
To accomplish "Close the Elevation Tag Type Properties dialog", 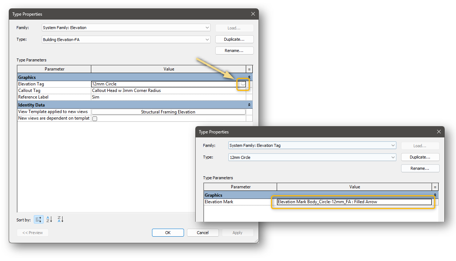I will (439, 132).
